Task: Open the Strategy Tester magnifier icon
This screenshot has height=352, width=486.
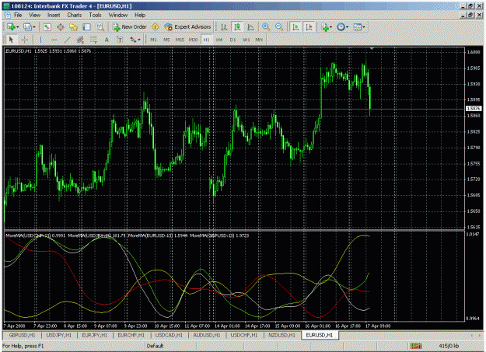Action: (x=100, y=27)
